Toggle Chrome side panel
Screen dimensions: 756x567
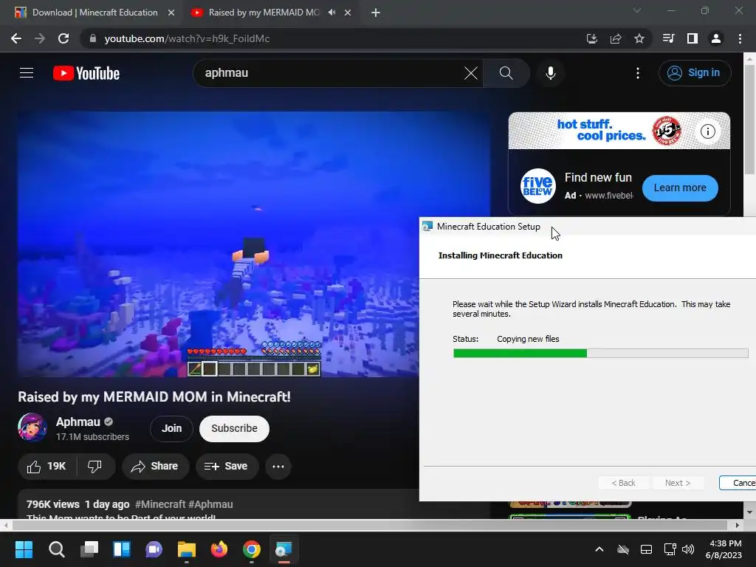pyautogui.click(x=693, y=38)
